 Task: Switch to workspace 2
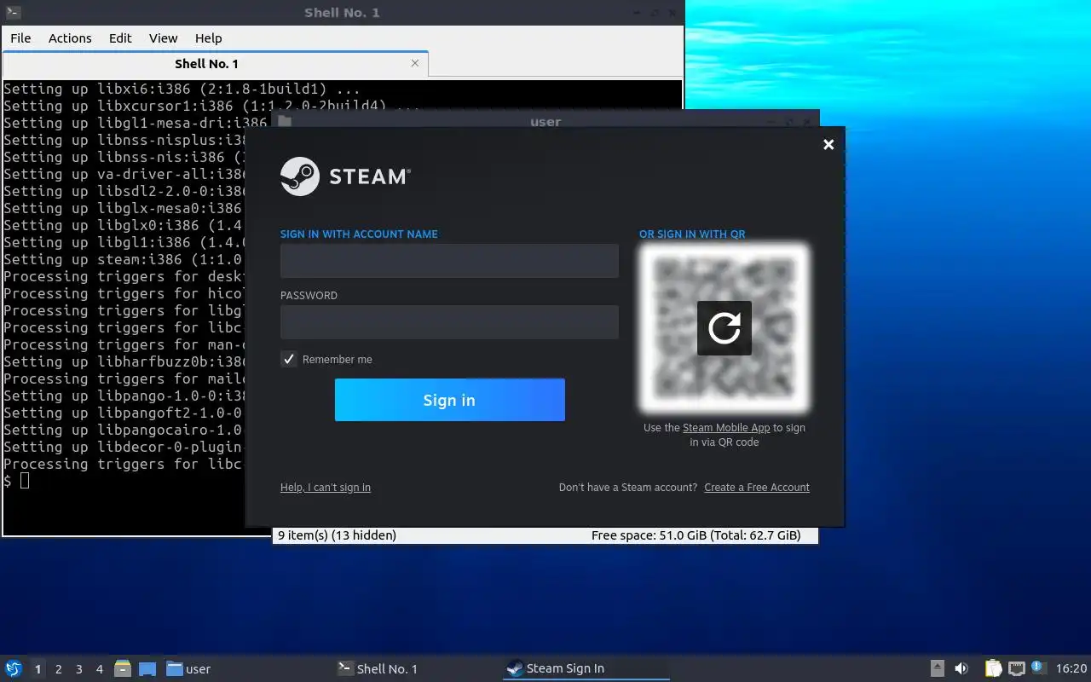[58, 669]
